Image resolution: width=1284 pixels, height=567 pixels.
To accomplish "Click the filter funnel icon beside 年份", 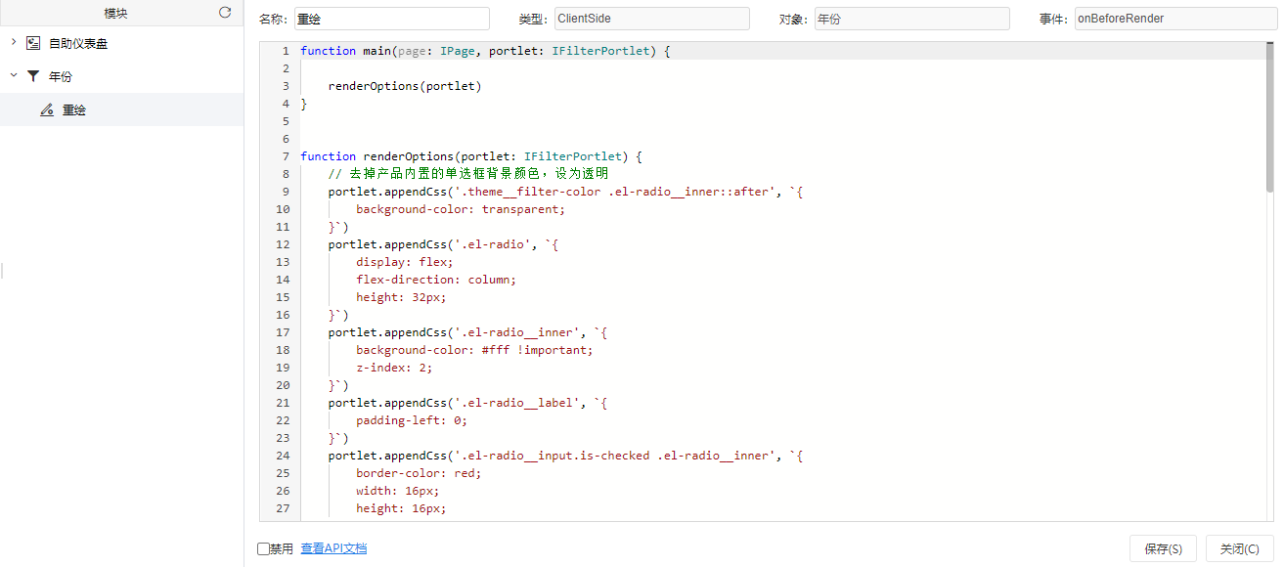I will coord(33,76).
